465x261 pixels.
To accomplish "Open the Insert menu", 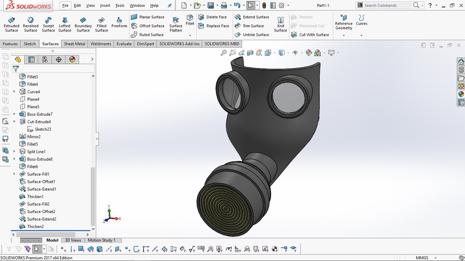I will (105, 5).
